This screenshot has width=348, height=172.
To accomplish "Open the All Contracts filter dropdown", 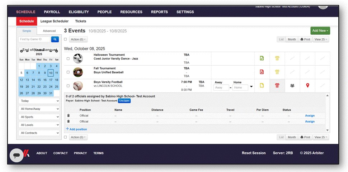I will [39, 133].
